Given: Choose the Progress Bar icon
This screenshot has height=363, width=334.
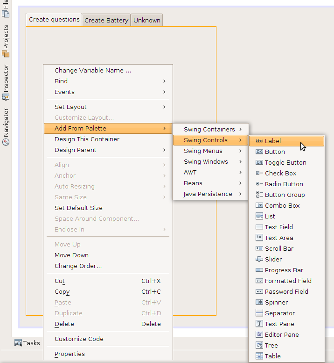Looking at the screenshot, I should point(259,270).
